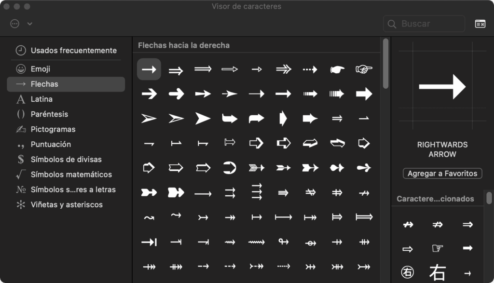Toggle the compact character viewer window icon
Viewport: 494px width, 283px height.
480,24
